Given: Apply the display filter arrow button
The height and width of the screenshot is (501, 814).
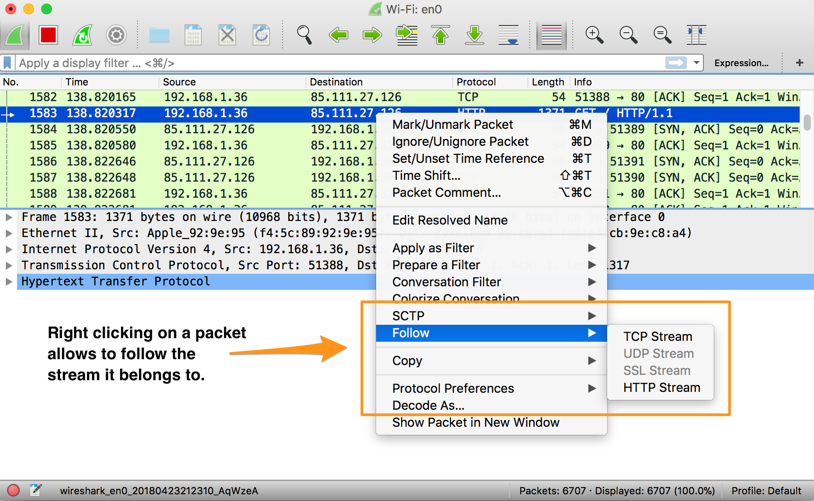Looking at the screenshot, I should tap(676, 63).
